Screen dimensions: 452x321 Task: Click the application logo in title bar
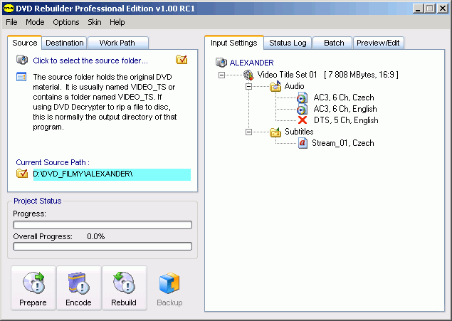(x=9, y=9)
